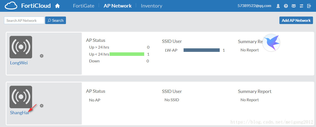
Task: Click the ShangHai AP network thumbnail
Action: pos(21,97)
